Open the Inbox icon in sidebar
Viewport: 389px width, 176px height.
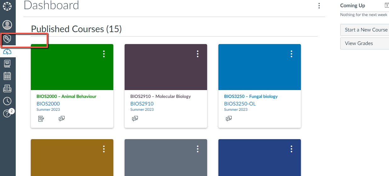coord(7,88)
